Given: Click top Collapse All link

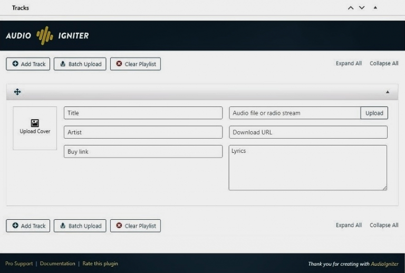Looking at the screenshot, I should pyautogui.click(x=384, y=64).
